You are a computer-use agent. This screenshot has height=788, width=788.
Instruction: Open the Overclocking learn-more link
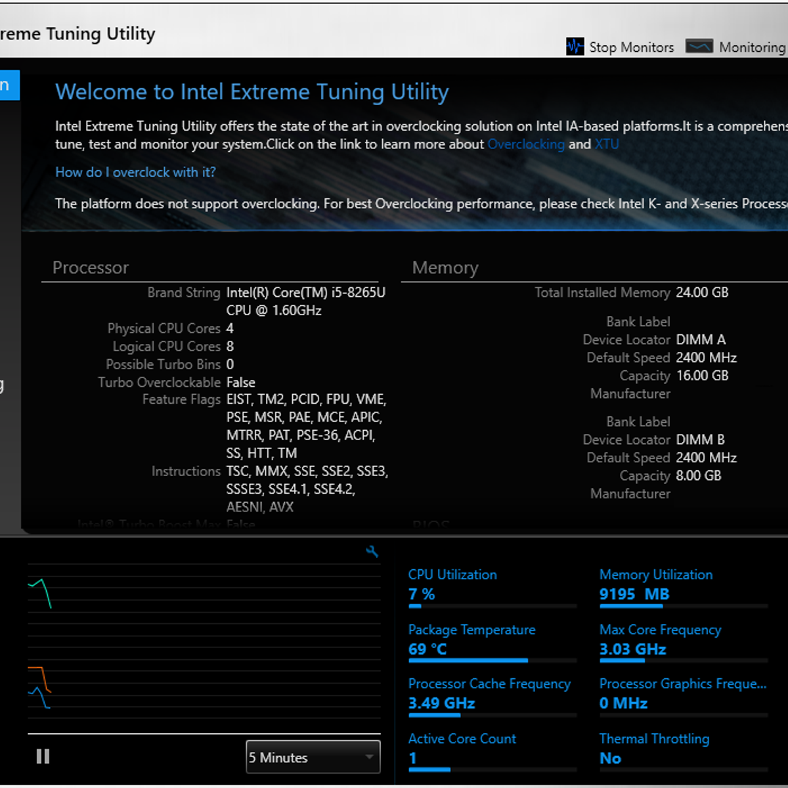tap(526, 144)
